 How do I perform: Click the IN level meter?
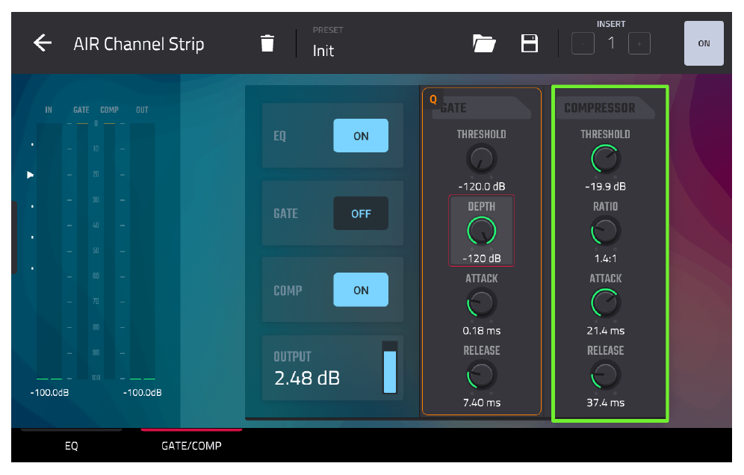coord(49,251)
